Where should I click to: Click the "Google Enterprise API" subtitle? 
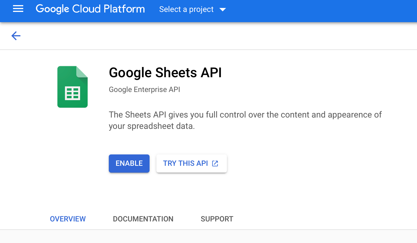[x=144, y=90]
